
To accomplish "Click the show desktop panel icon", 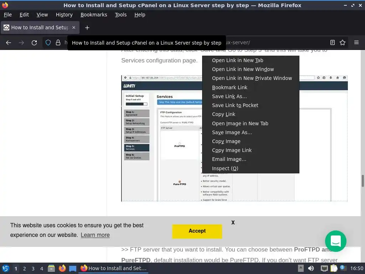I will [73, 268].
